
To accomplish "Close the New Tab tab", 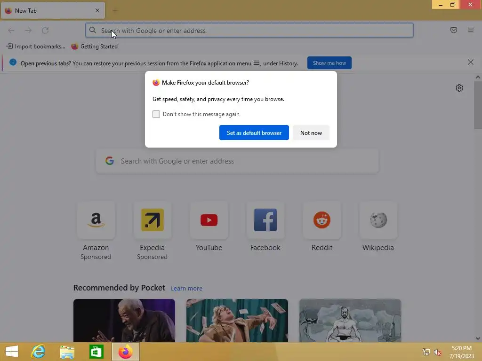I will coord(97,10).
